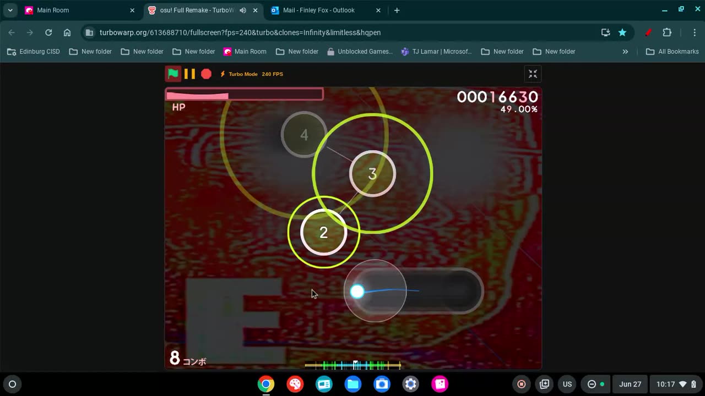This screenshot has width=705, height=396.
Task: Hit the osu circle numbered 4
Action: tap(304, 135)
